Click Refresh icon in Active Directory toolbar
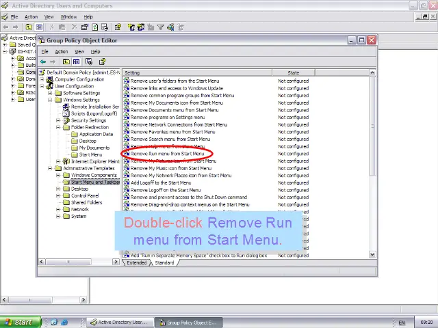This screenshot has width=438, height=328. click(95, 27)
